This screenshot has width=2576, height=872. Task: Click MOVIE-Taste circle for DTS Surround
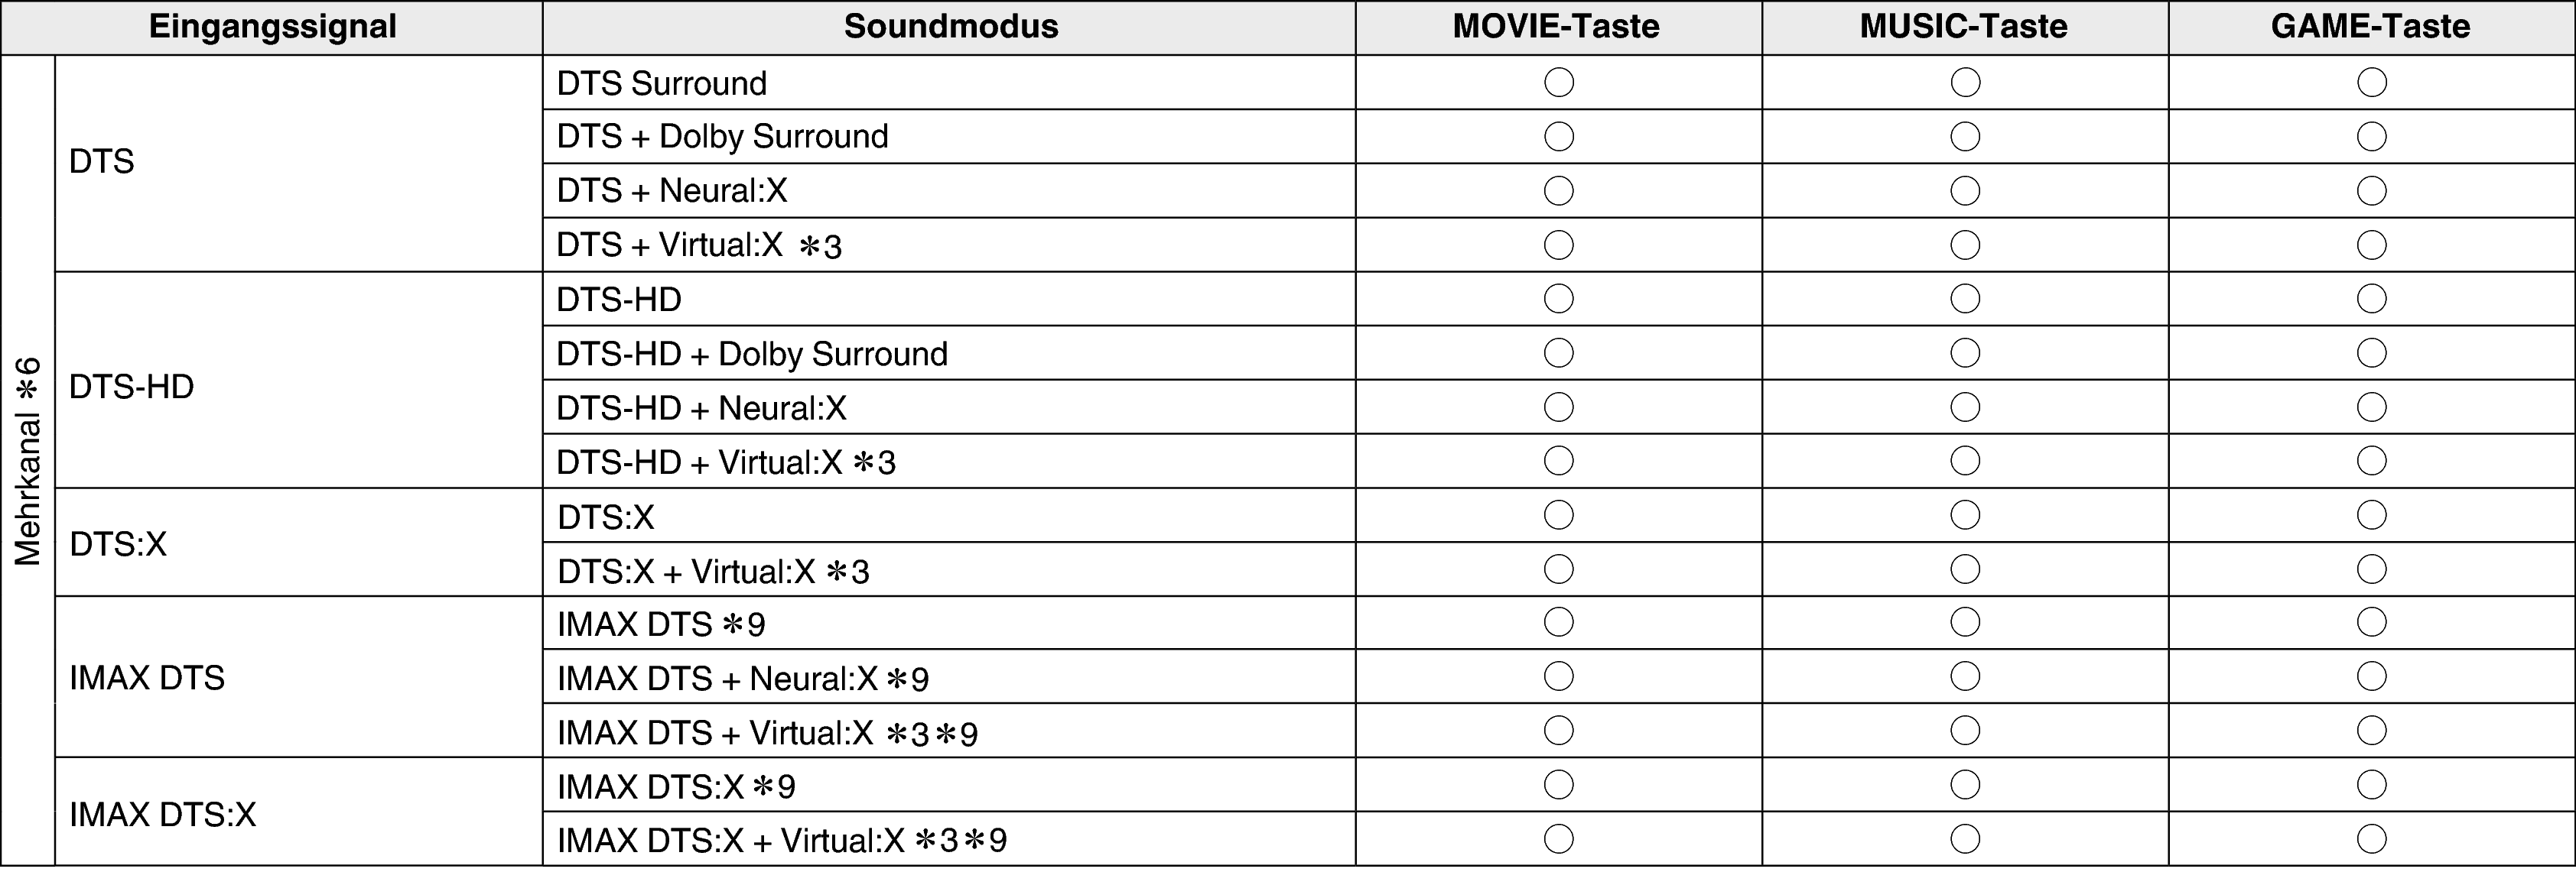pyautogui.click(x=1558, y=82)
